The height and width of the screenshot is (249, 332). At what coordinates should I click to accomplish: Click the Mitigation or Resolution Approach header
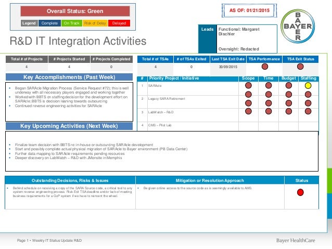[210, 180]
